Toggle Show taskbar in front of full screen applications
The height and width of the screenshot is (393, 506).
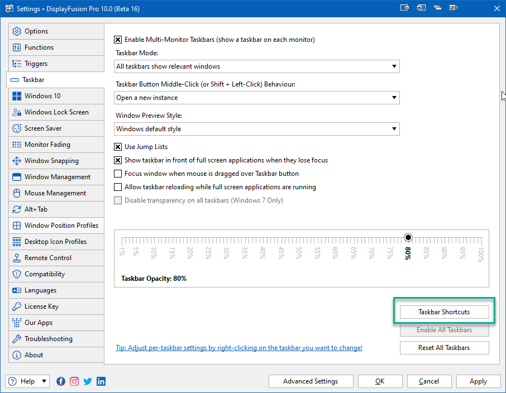pos(118,160)
